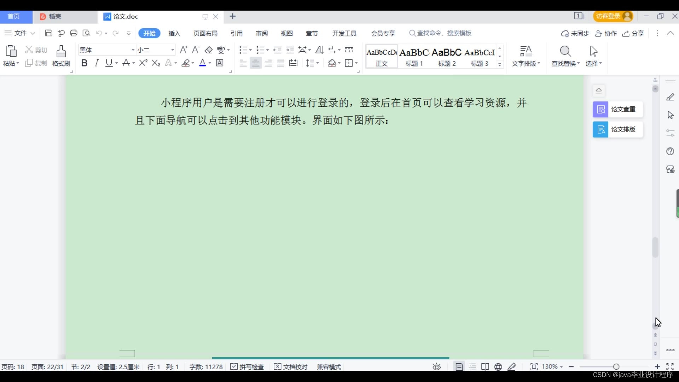
Task: Switch to the 插入 ribbon tab
Action: [x=174, y=33]
